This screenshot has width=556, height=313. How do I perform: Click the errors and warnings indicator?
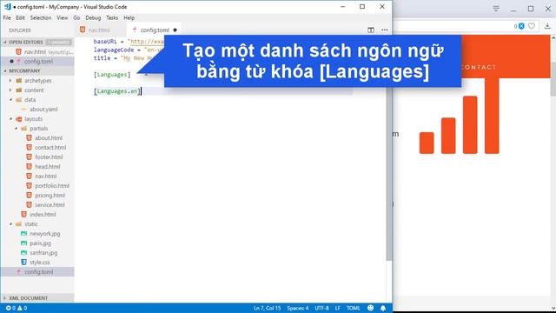pyautogui.click(x=17, y=308)
